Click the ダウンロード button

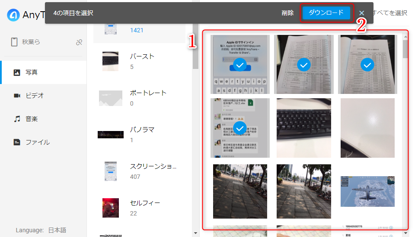(326, 13)
